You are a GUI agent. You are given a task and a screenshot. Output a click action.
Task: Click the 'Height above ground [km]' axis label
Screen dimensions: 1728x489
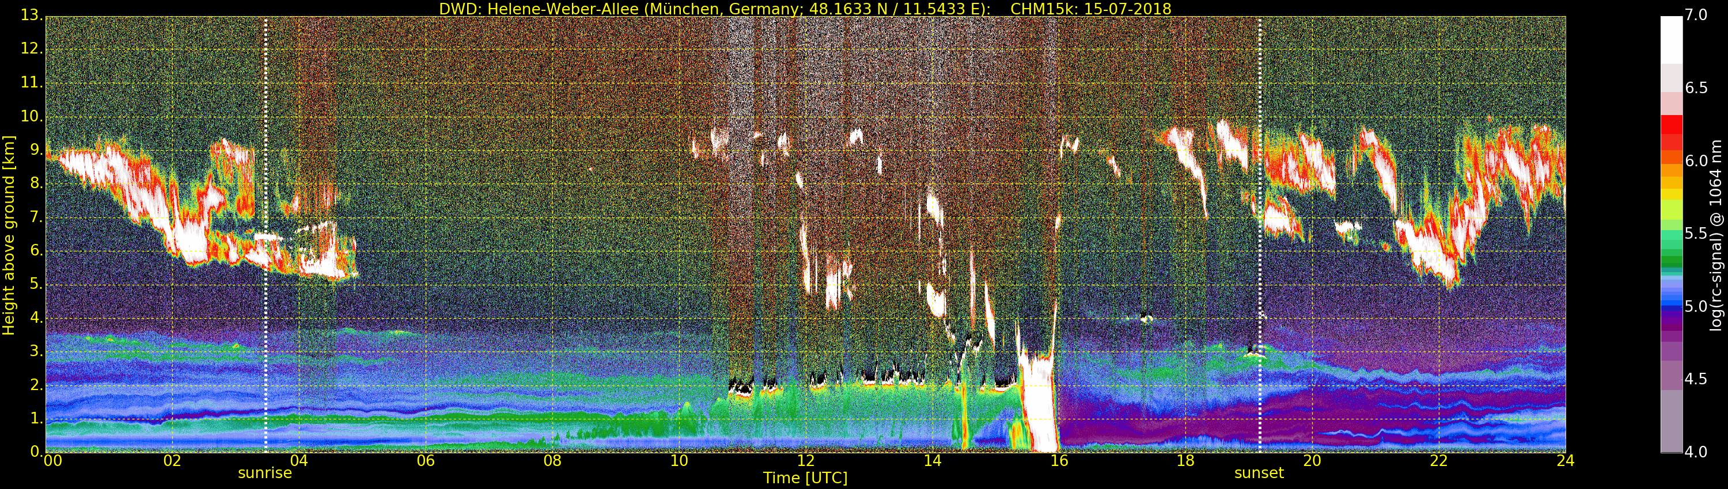click(9, 235)
